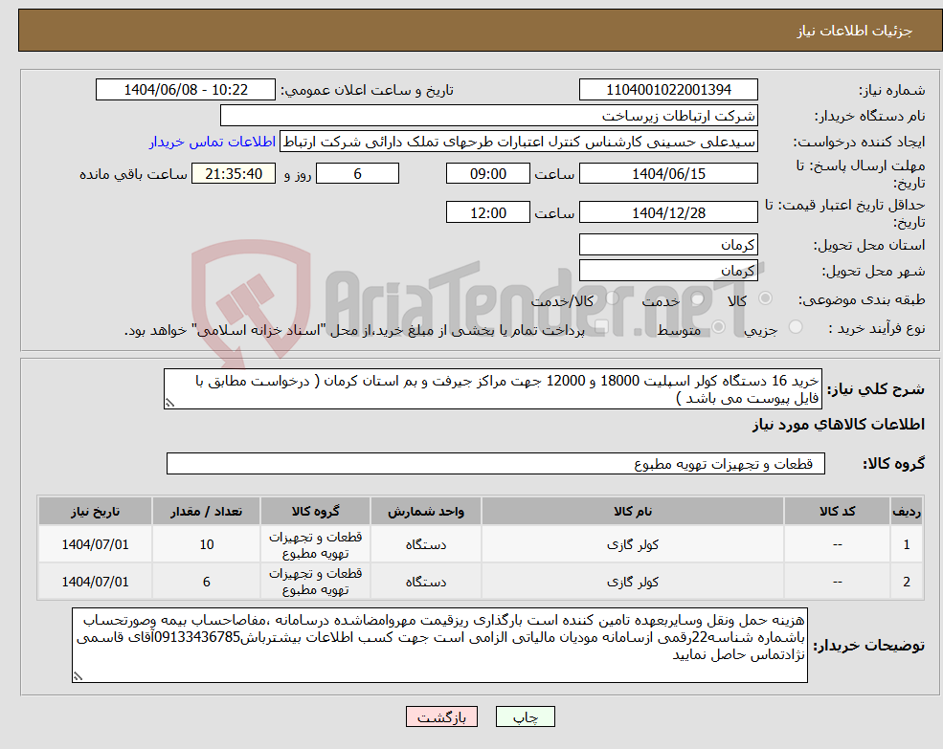
Task: Select the کالا classification radio button
Action: point(766,298)
